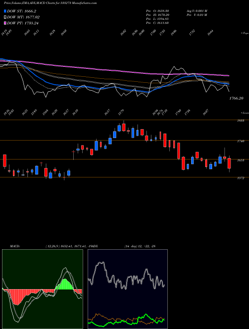The height and width of the screenshot is (329, 249).
Task: Click the 1572 price axis label
Action: (x=241, y=178)
